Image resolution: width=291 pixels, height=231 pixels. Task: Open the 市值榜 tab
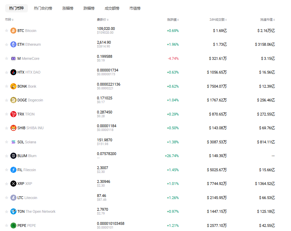[x=135, y=8]
